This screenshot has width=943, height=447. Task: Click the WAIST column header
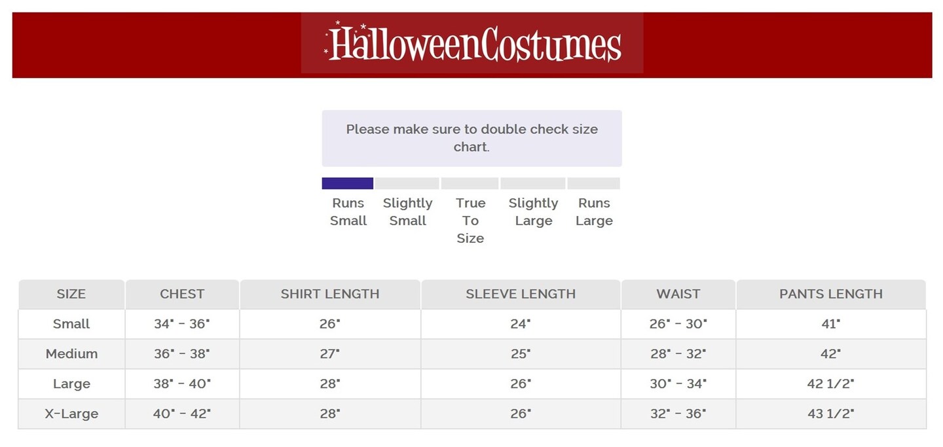pyautogui.click(x=678, y=294)
